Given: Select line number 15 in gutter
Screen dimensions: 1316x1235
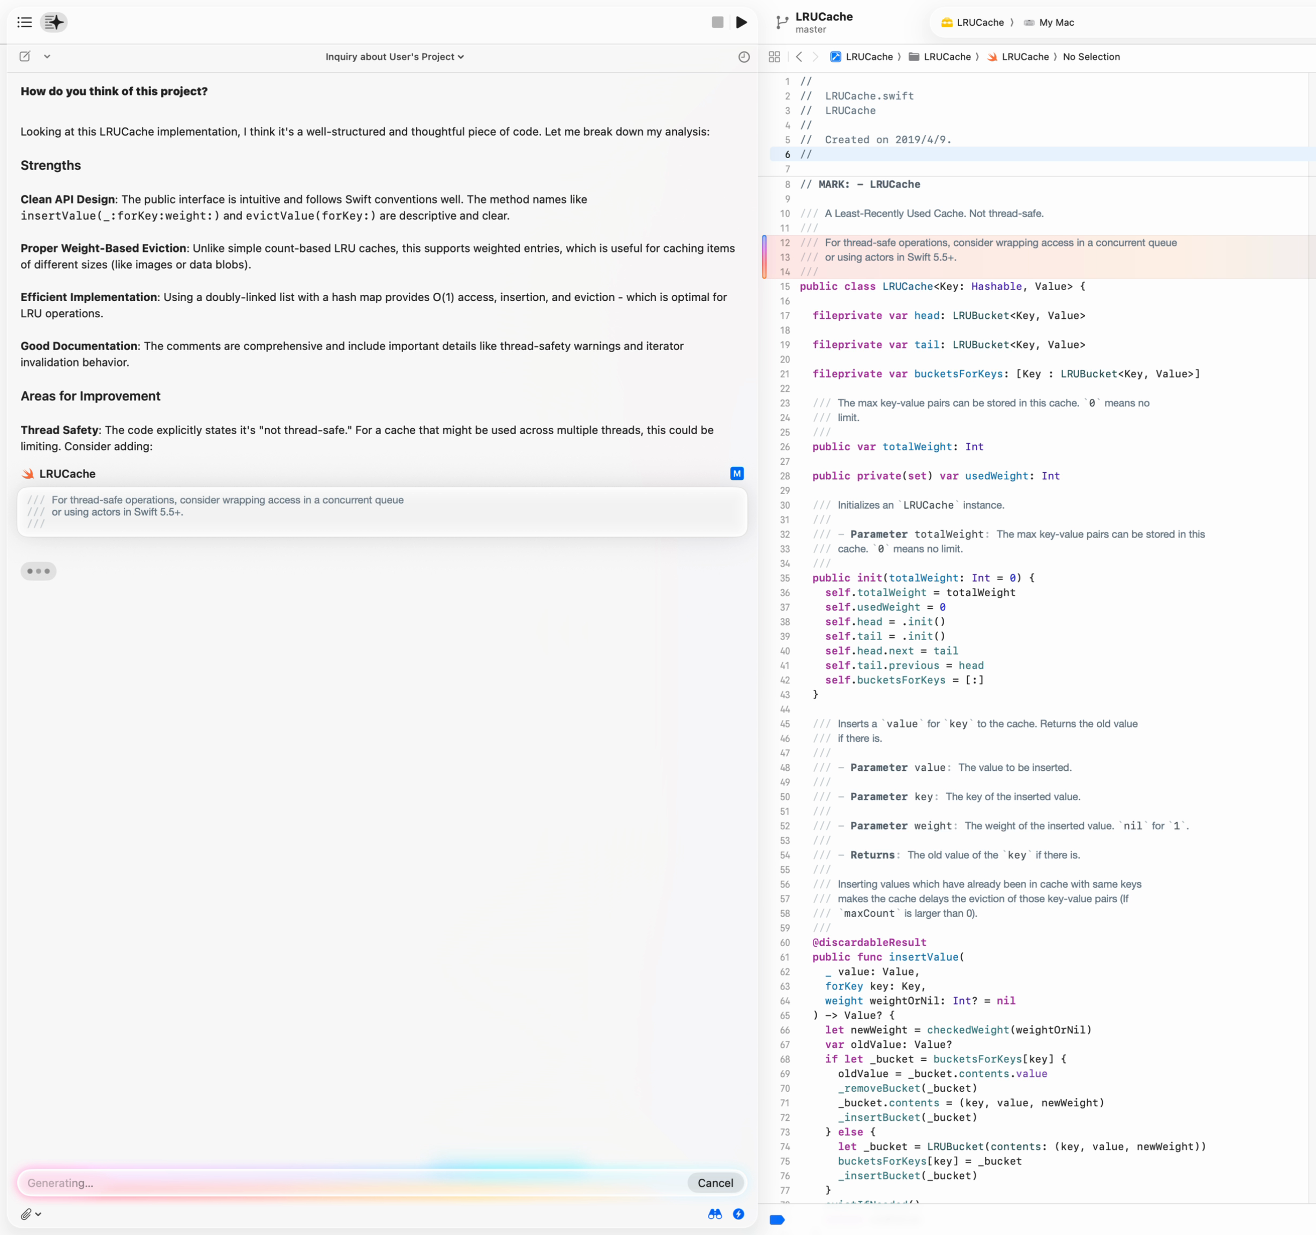Looking at the screenshot, I should (785, 287).
